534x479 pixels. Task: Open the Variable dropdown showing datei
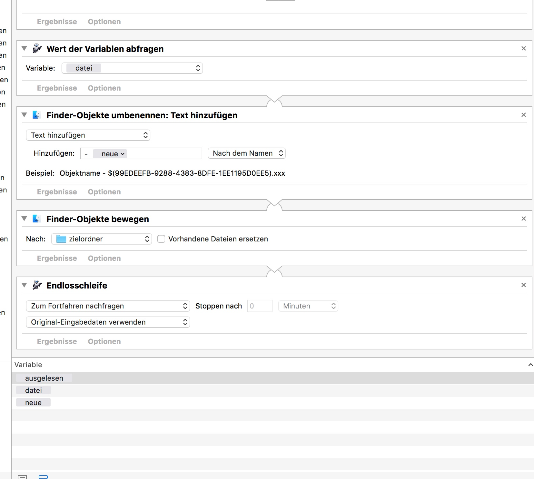132,68
